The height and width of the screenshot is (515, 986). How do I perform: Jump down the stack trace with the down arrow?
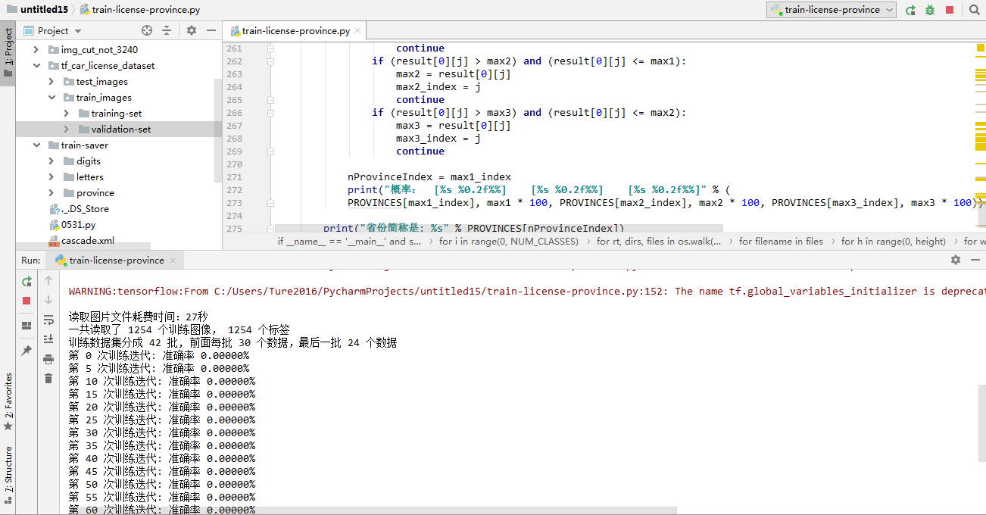tap(48, 300)
